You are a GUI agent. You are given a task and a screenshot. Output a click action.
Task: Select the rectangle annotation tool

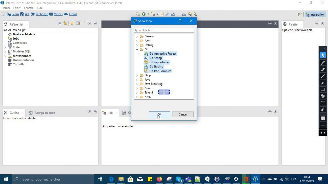[x=323, y=89]
